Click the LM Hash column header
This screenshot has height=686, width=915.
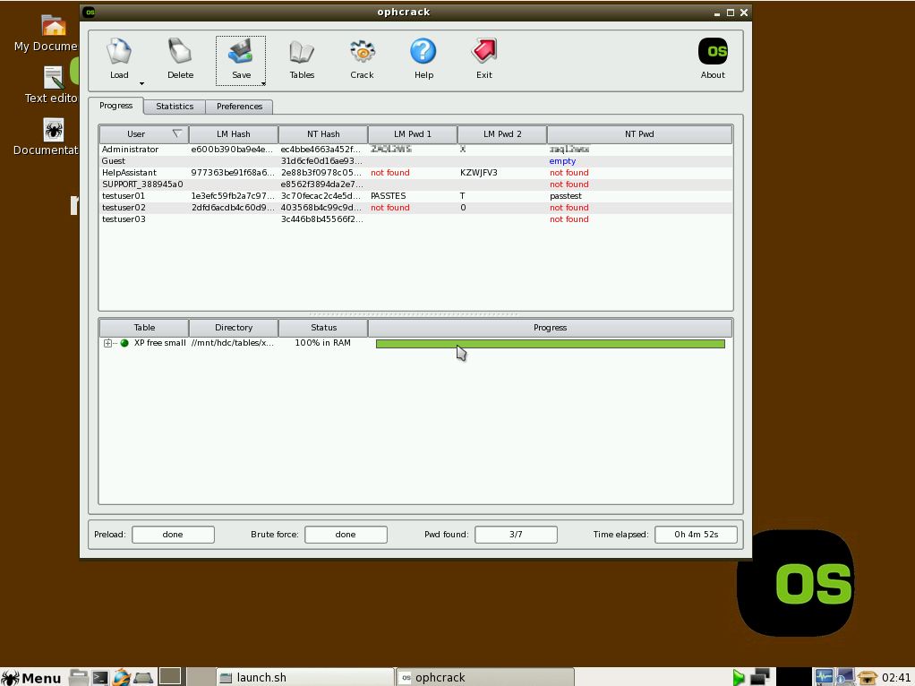click(x=234, y=134)
